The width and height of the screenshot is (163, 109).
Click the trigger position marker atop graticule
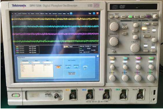point(56,16)
